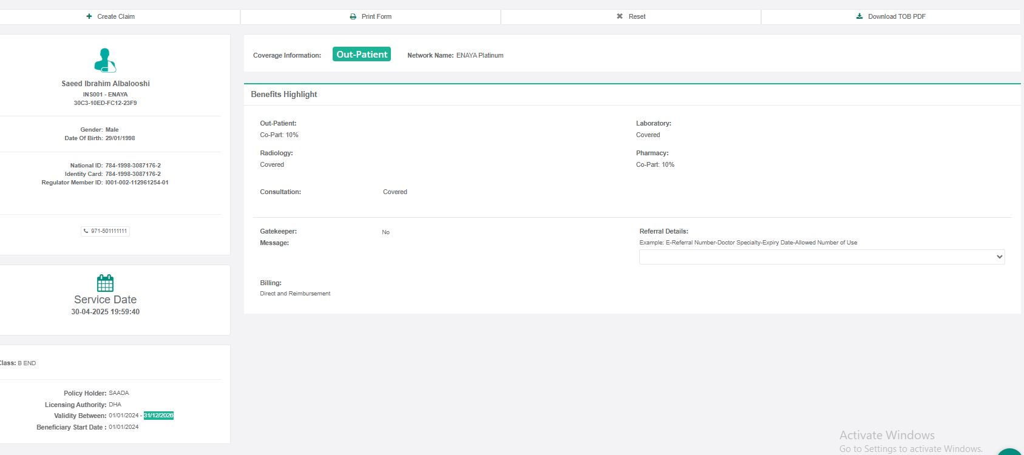1024x455 pixels.
Task: Click the phone icon beside 971-501111111
Action: coord(86,231)
